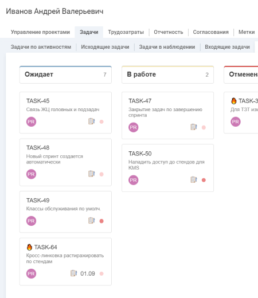Click the clipboard icon on TASK-49 card
The height and width of the screenshot is (298, 258).
(91, 221)
